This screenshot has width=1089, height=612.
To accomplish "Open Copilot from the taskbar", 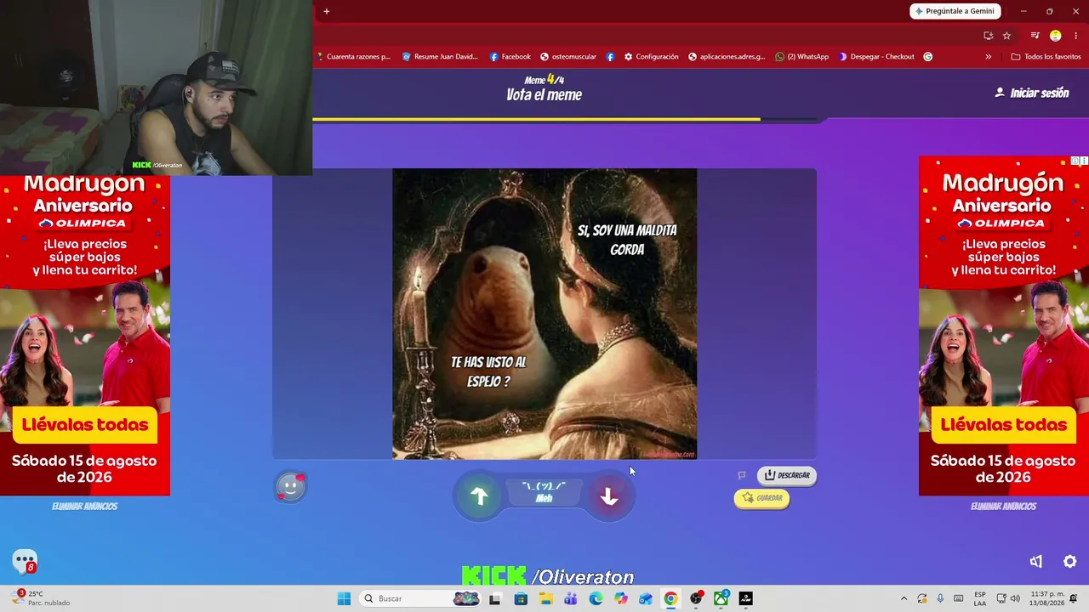I will coord(620,598).
